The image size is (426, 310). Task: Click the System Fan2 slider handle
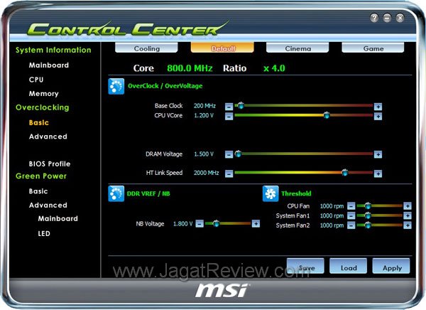point(368,225)
